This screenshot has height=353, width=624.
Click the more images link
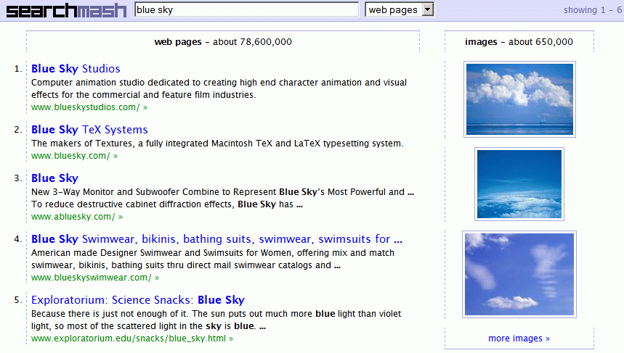click(519, 339)
